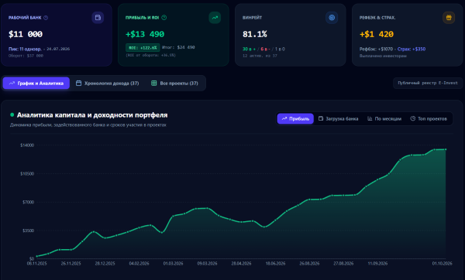The width and height of the screenshot is (465, 280).
Task: Select the last chart data point above 01.10.2026
Action: pos(446,149)
